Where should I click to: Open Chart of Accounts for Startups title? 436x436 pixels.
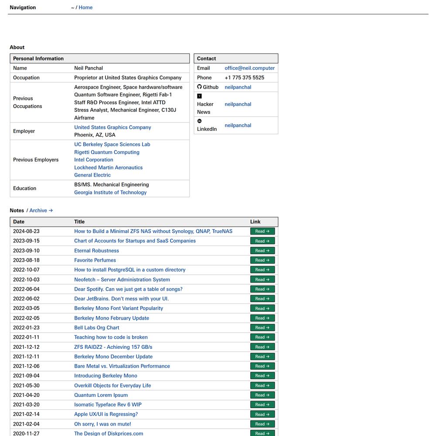(135, 241)
